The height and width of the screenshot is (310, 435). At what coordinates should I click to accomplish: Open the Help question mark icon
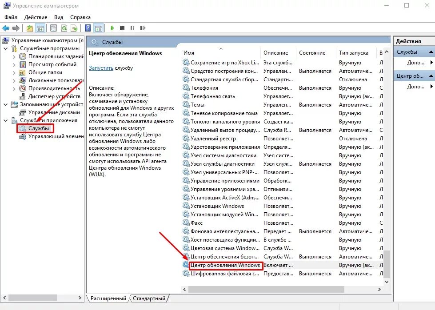88,28
